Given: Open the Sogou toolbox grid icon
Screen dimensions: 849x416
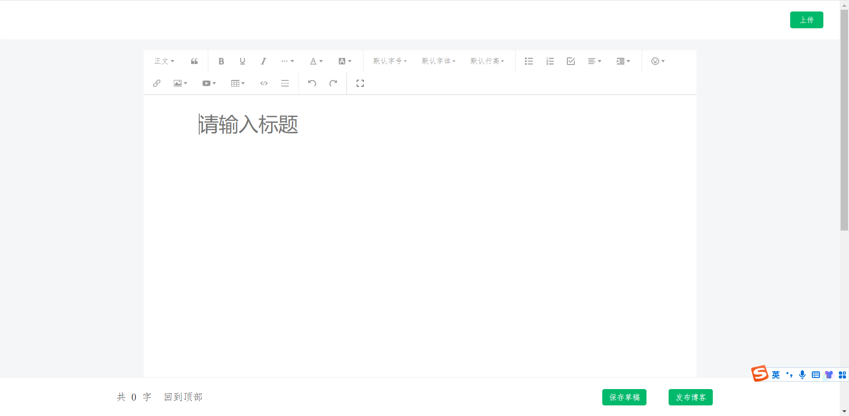Looking at the screenshot, I should pos(842,375).
